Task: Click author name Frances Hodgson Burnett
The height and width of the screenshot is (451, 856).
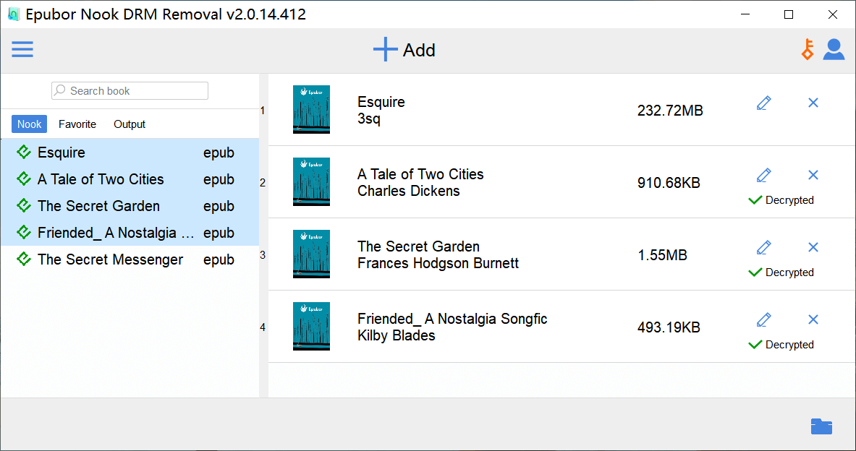Action: [438, 263]
